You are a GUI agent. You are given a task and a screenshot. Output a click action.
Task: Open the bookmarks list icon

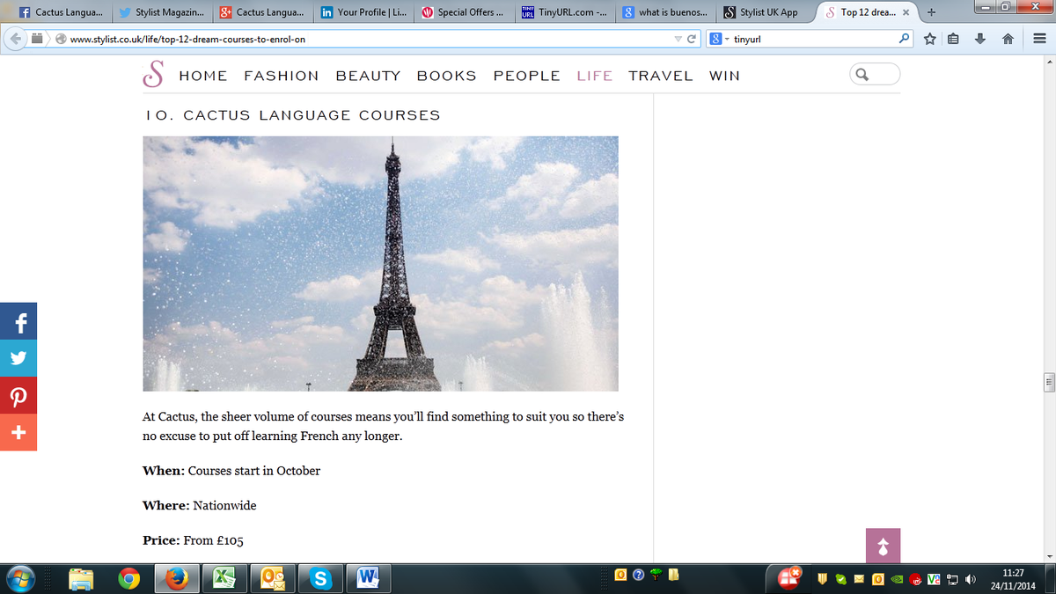click(955, 39)
